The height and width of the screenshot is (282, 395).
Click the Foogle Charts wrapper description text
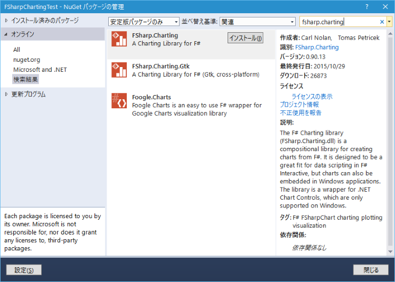(197, 109)
